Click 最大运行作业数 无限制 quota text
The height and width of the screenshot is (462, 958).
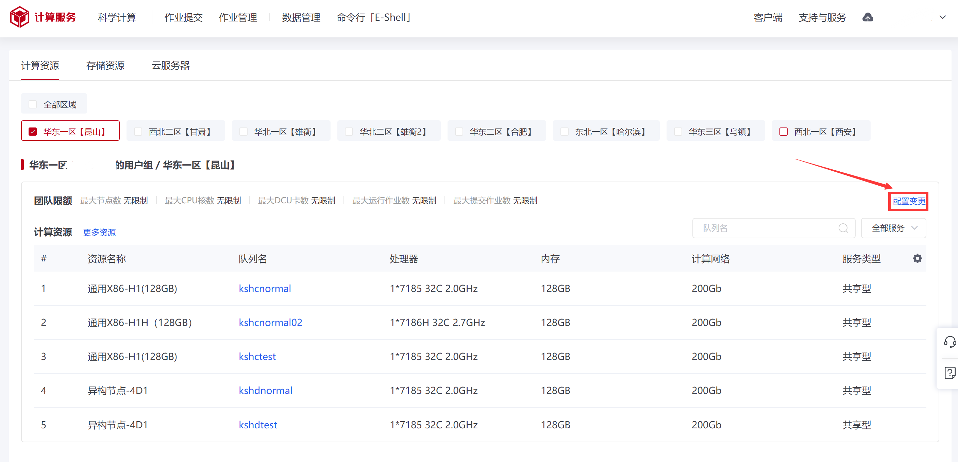click(x=394, y=201)
